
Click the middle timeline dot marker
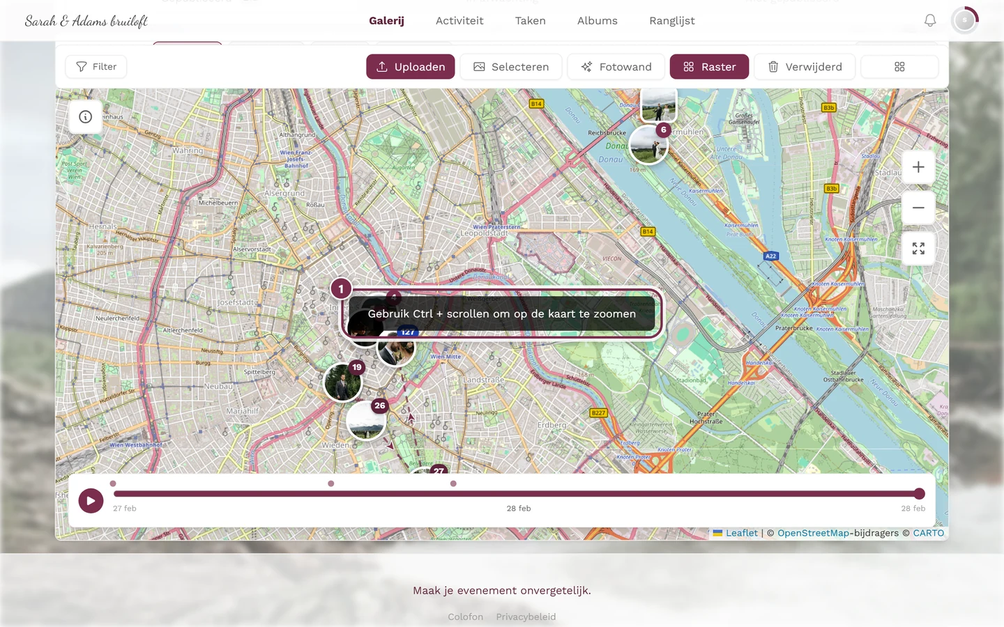(331, 483)
